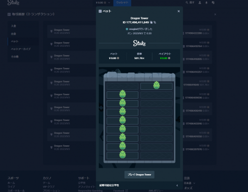248x192 pixels.
Task: Open the ホーム link under スポーツ in the footer
Action: click(11, 183)
